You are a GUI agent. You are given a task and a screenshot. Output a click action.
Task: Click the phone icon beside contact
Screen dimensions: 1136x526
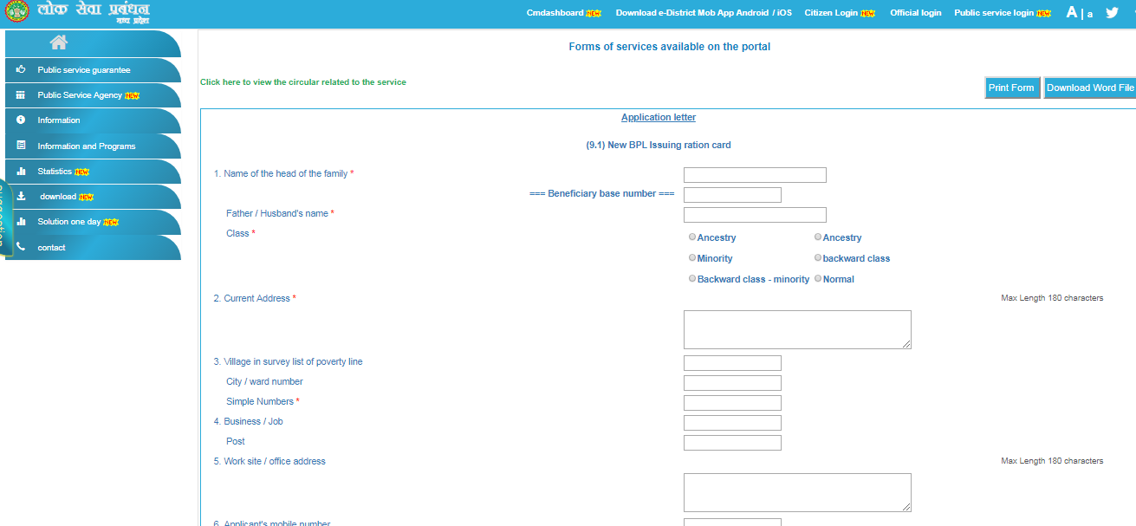19,247
